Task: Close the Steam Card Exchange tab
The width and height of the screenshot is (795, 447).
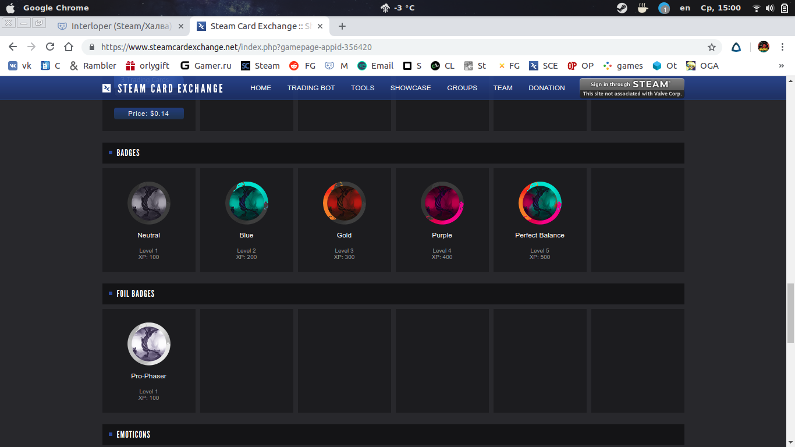Action: pyautogui.click(x=319, y=26)
